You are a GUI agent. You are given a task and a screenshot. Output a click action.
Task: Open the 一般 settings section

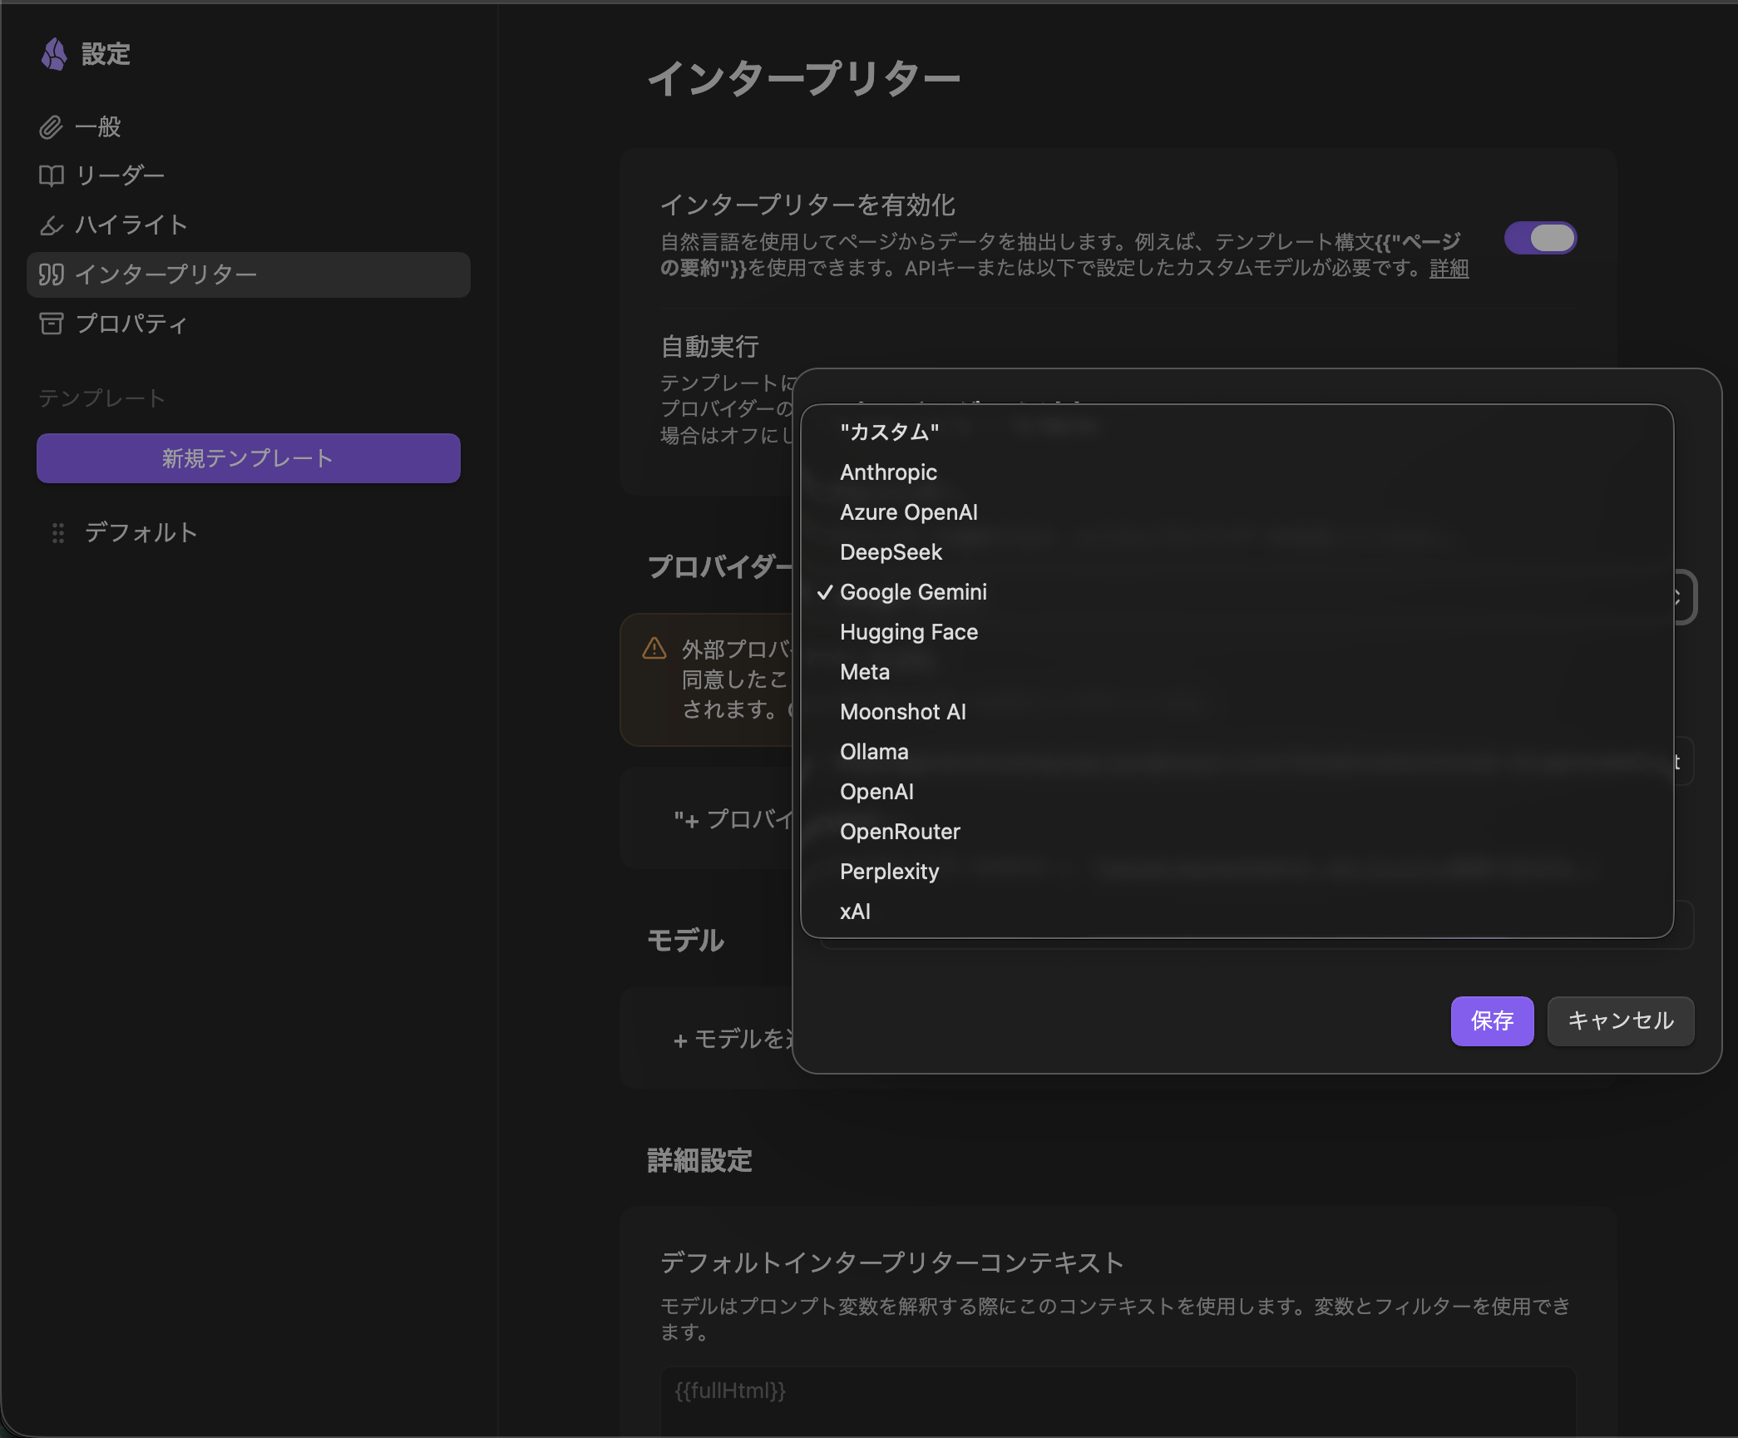click(x=249, y=127)
